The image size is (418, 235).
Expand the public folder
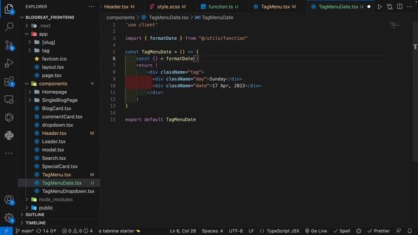pos(46,208)
